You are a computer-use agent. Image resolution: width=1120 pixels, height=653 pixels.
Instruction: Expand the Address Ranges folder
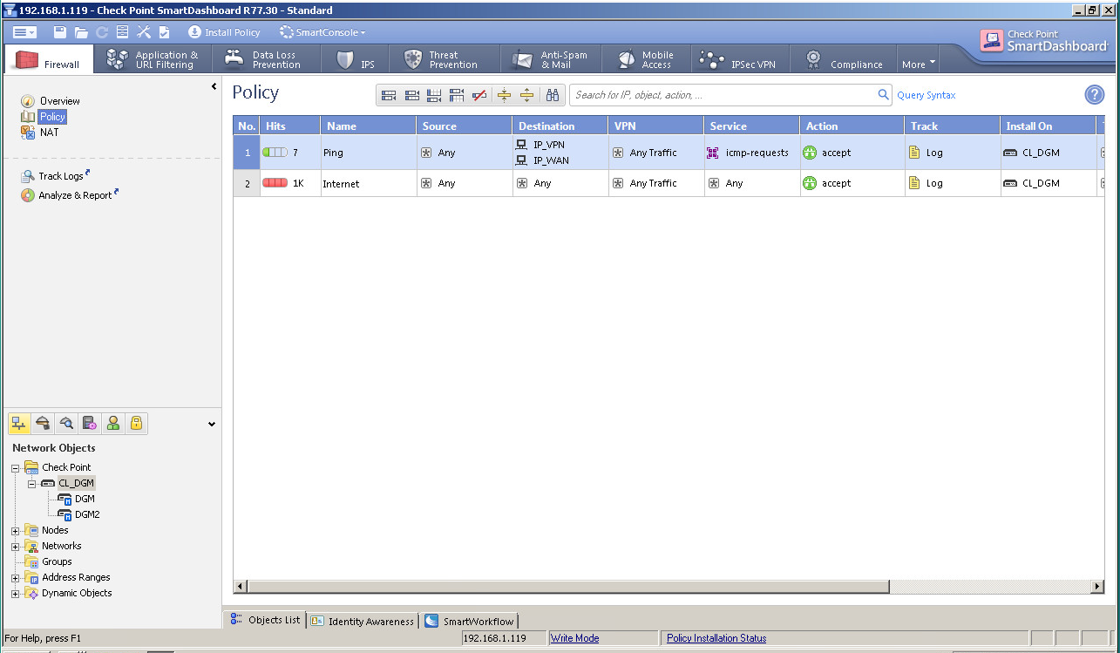coord(15,577)
